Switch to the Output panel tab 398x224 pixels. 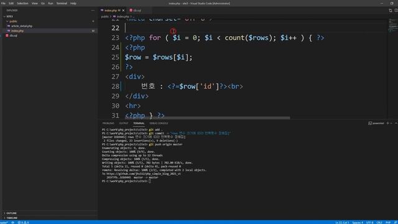point(124,123)
